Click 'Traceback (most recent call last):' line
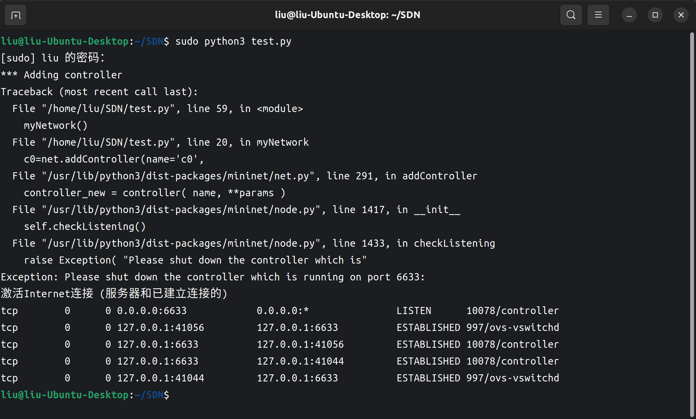The height and width of the screenshot is (419, 696). click(99, 92)
